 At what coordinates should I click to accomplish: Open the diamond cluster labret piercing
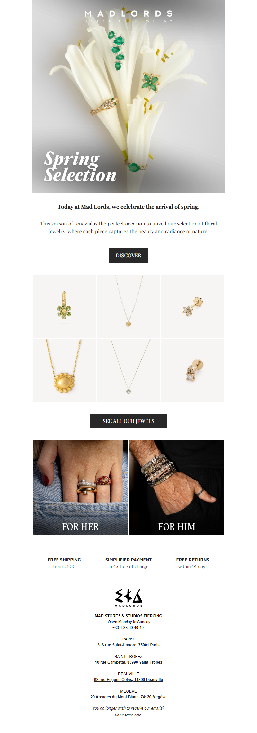point(193,370)
